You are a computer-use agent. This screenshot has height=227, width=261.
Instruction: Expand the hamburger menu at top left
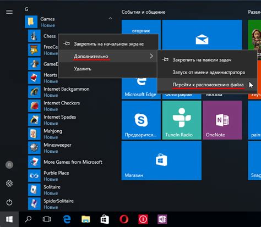tap(9, 12)
